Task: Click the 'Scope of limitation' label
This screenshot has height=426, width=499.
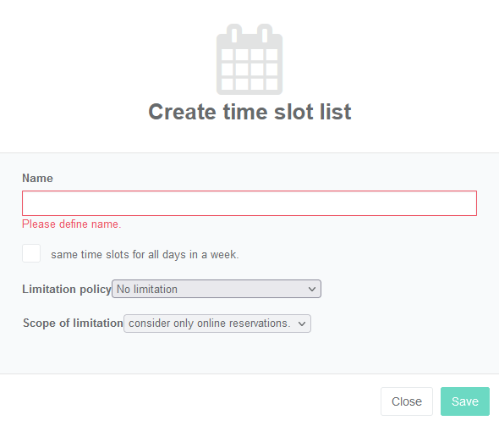Action: (73, 323)
